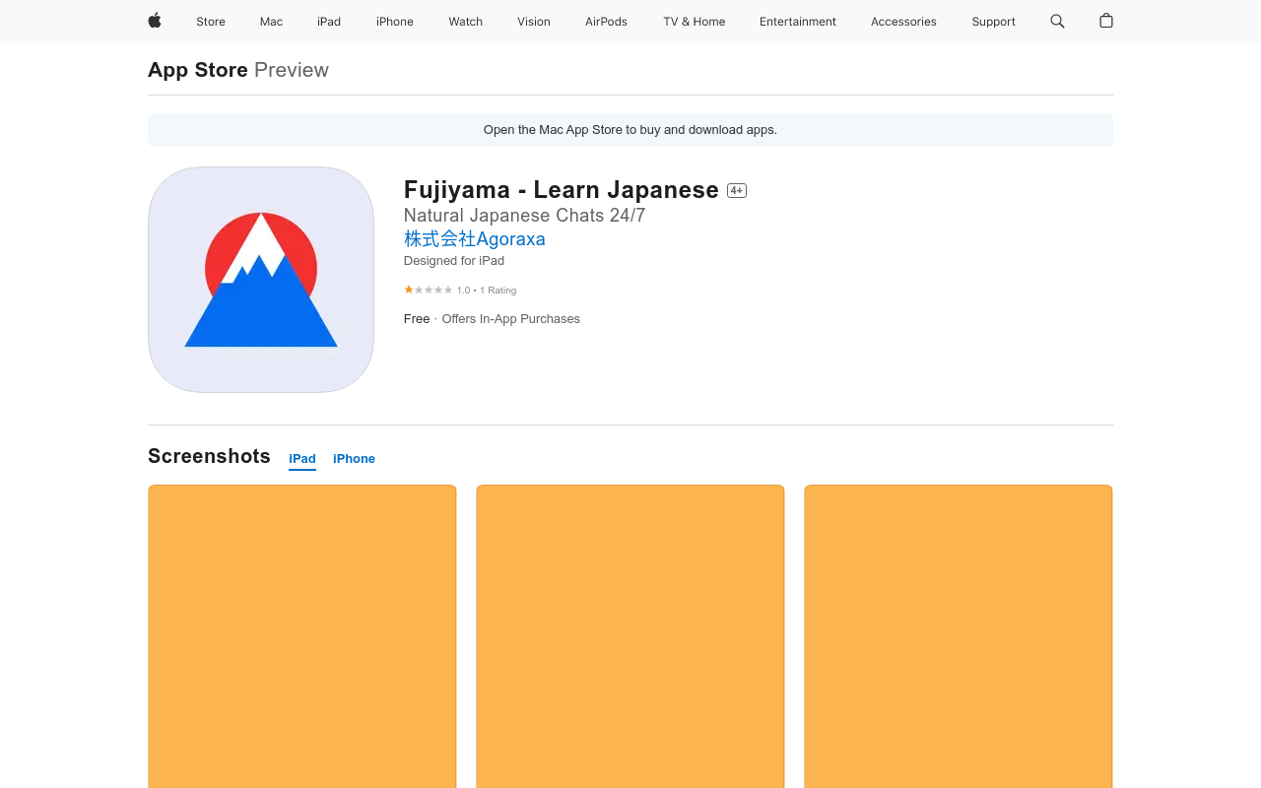The width and height of the screenshot is (1261, 788).
Task: Click the App Store heading link
Action: 198,70
